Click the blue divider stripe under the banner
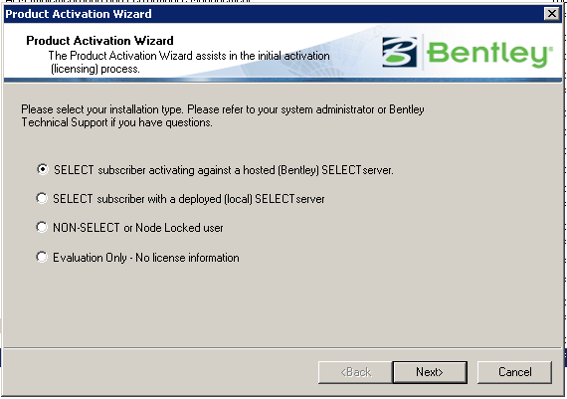This screenshot has width=567, height=399. 283,80
